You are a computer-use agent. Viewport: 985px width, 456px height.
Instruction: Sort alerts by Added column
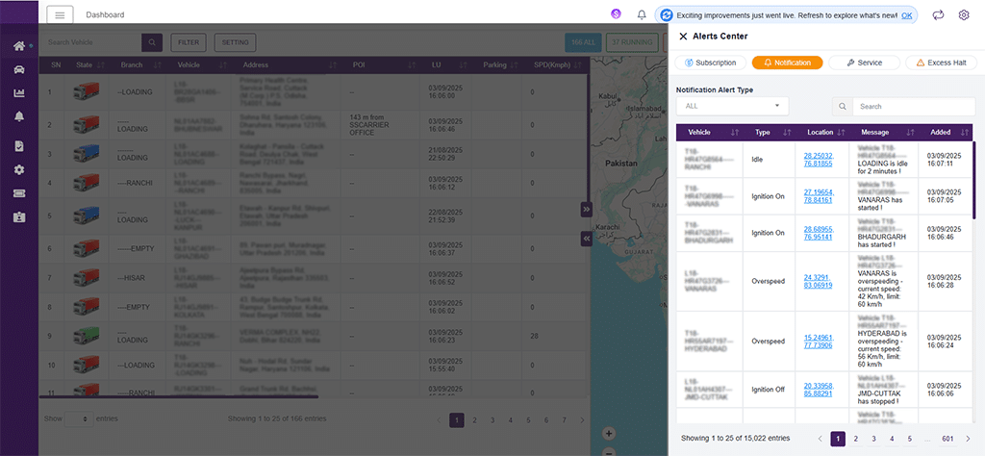click(964, 133)
